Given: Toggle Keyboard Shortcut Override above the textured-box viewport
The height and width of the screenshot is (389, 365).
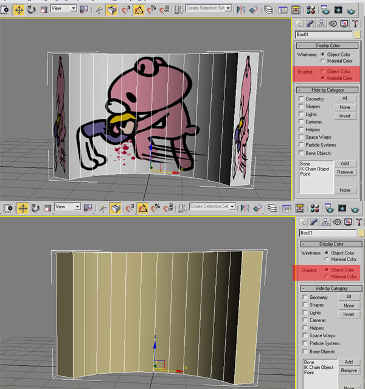Looking at the screenshot, I should tap(112, 10).
